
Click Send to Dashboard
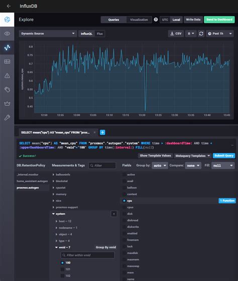point(219,20)
